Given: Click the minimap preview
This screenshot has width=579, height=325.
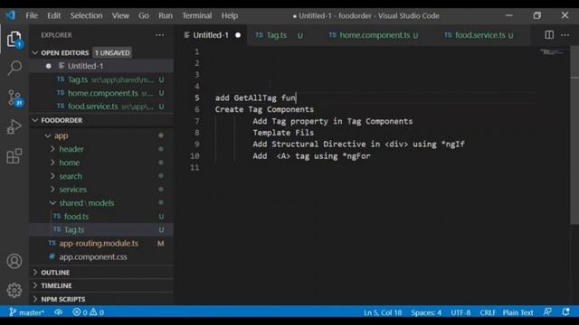Looking at the screenshot, I should [553, 52].
